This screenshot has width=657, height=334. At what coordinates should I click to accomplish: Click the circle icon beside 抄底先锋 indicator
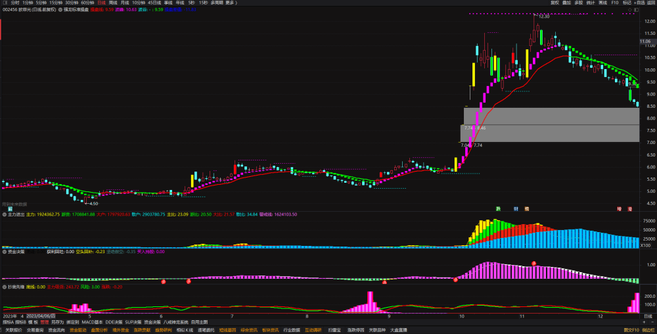(x=5, y=287)
